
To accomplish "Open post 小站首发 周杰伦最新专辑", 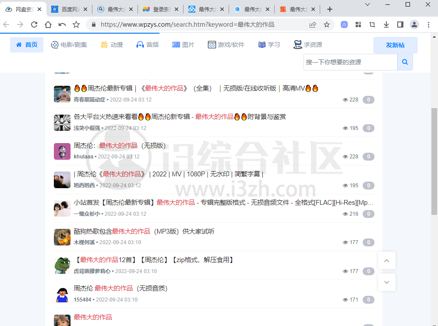I will 223,203.
